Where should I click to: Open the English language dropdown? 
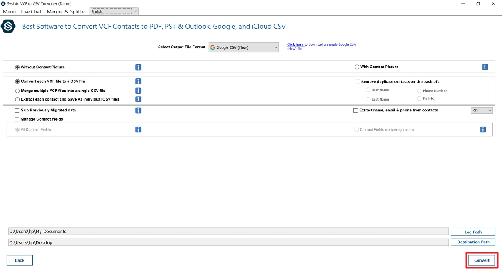click(114, 11)
